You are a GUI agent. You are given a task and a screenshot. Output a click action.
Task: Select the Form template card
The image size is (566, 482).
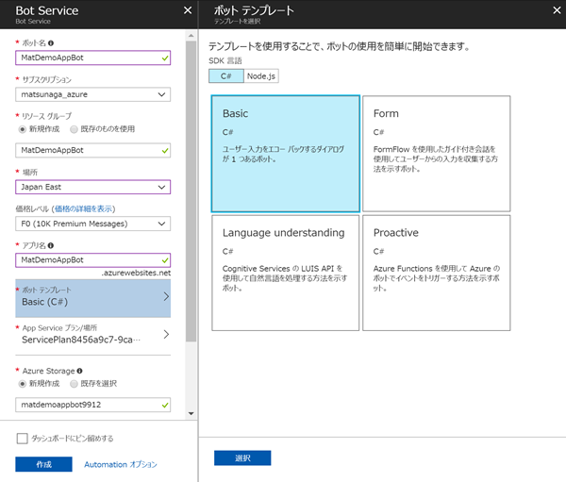[437, 154]
